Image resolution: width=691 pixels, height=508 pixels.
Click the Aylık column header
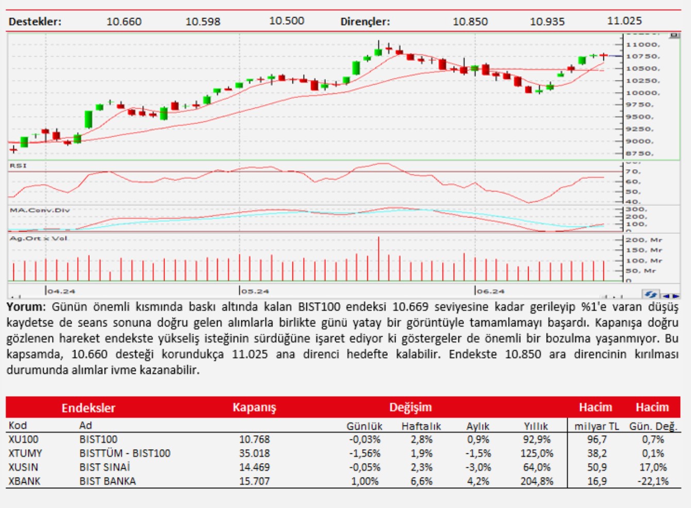pos(478,426)
